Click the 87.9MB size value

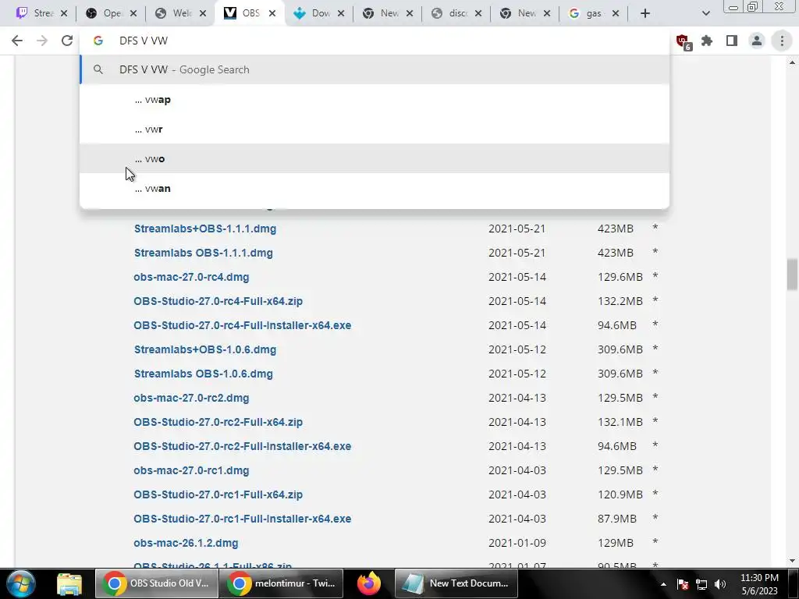click(x=617, y=519)
